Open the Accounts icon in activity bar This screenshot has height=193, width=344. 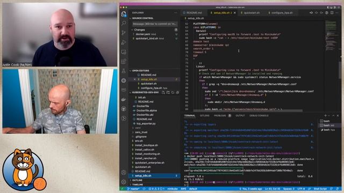click(124, 173)
